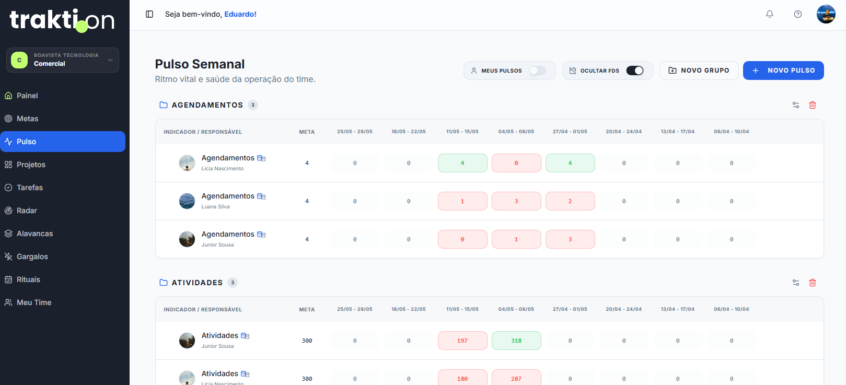
Task: Delete the Atividades group with trash icon
Action: [813, 283]
